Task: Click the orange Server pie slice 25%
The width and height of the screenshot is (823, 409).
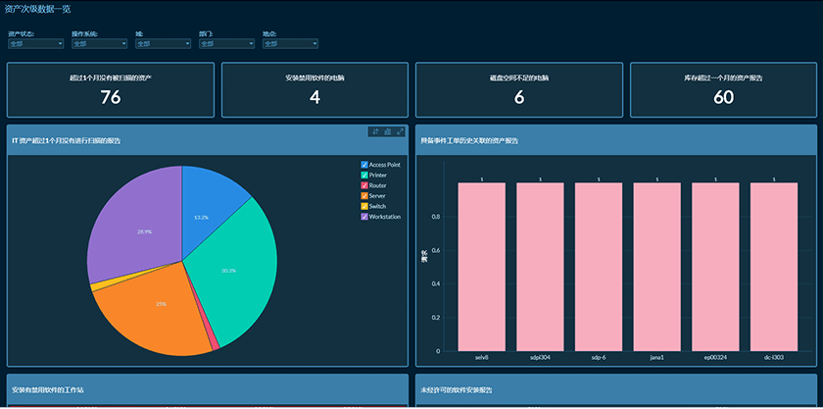Action: coord(158,310)
